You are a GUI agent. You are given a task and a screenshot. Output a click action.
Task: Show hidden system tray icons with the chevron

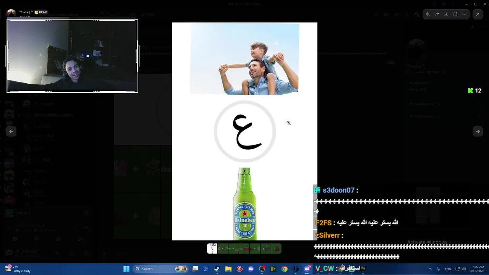tap(430, 269)
